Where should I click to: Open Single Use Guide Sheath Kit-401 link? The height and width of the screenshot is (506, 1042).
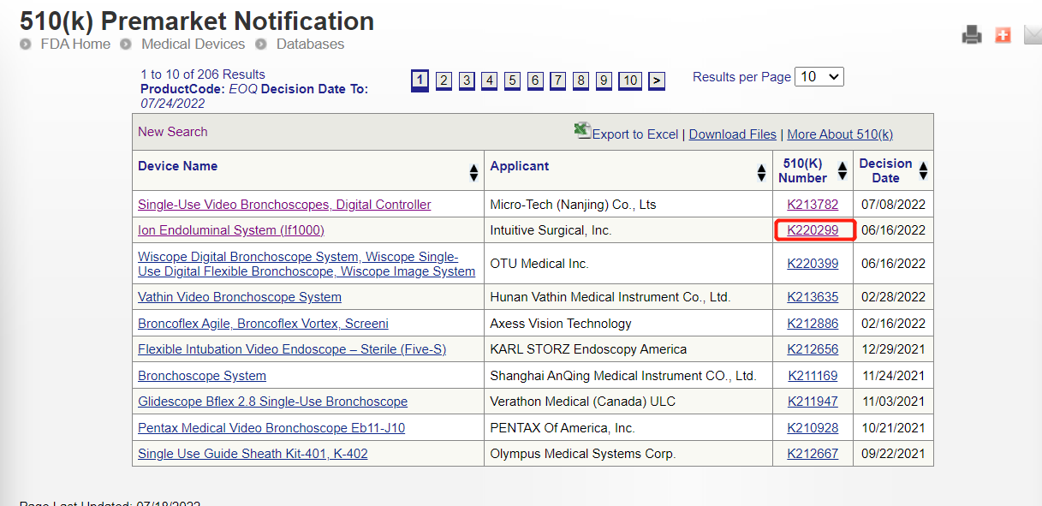point(253,454)
